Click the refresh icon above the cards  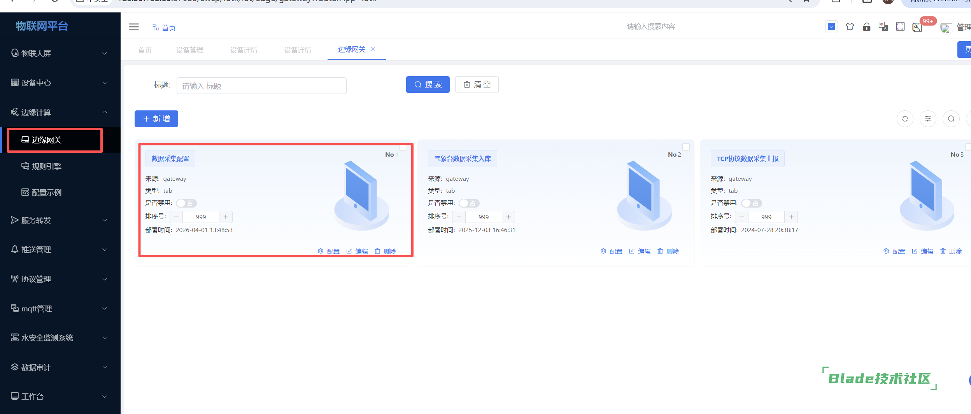tap(904, 119)
